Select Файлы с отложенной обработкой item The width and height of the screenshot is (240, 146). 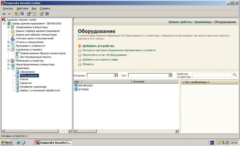[40, 90]
